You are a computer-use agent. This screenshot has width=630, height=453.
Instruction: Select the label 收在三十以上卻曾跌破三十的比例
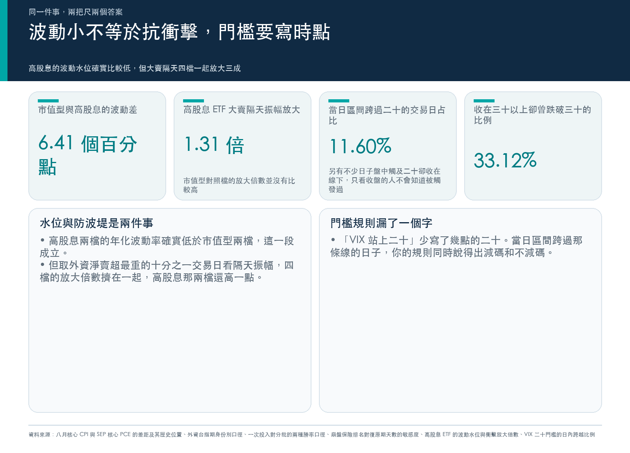[x=532, y=115]
